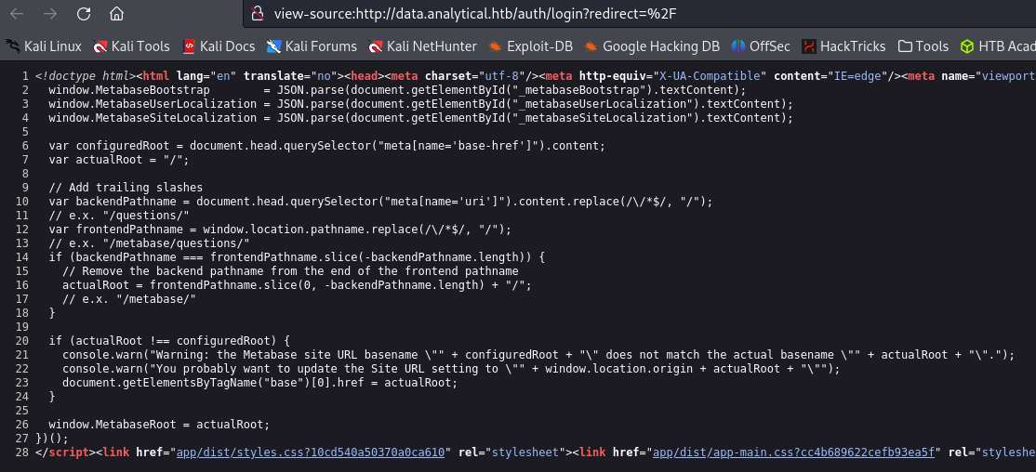Click the Kali Docs red favicon

click(189, 46)
